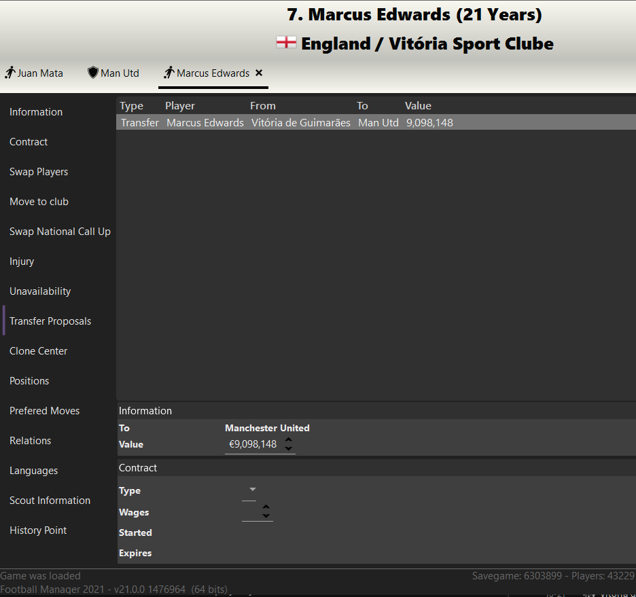
Task: Sort proposals by the Value column header
Action: 418,106
